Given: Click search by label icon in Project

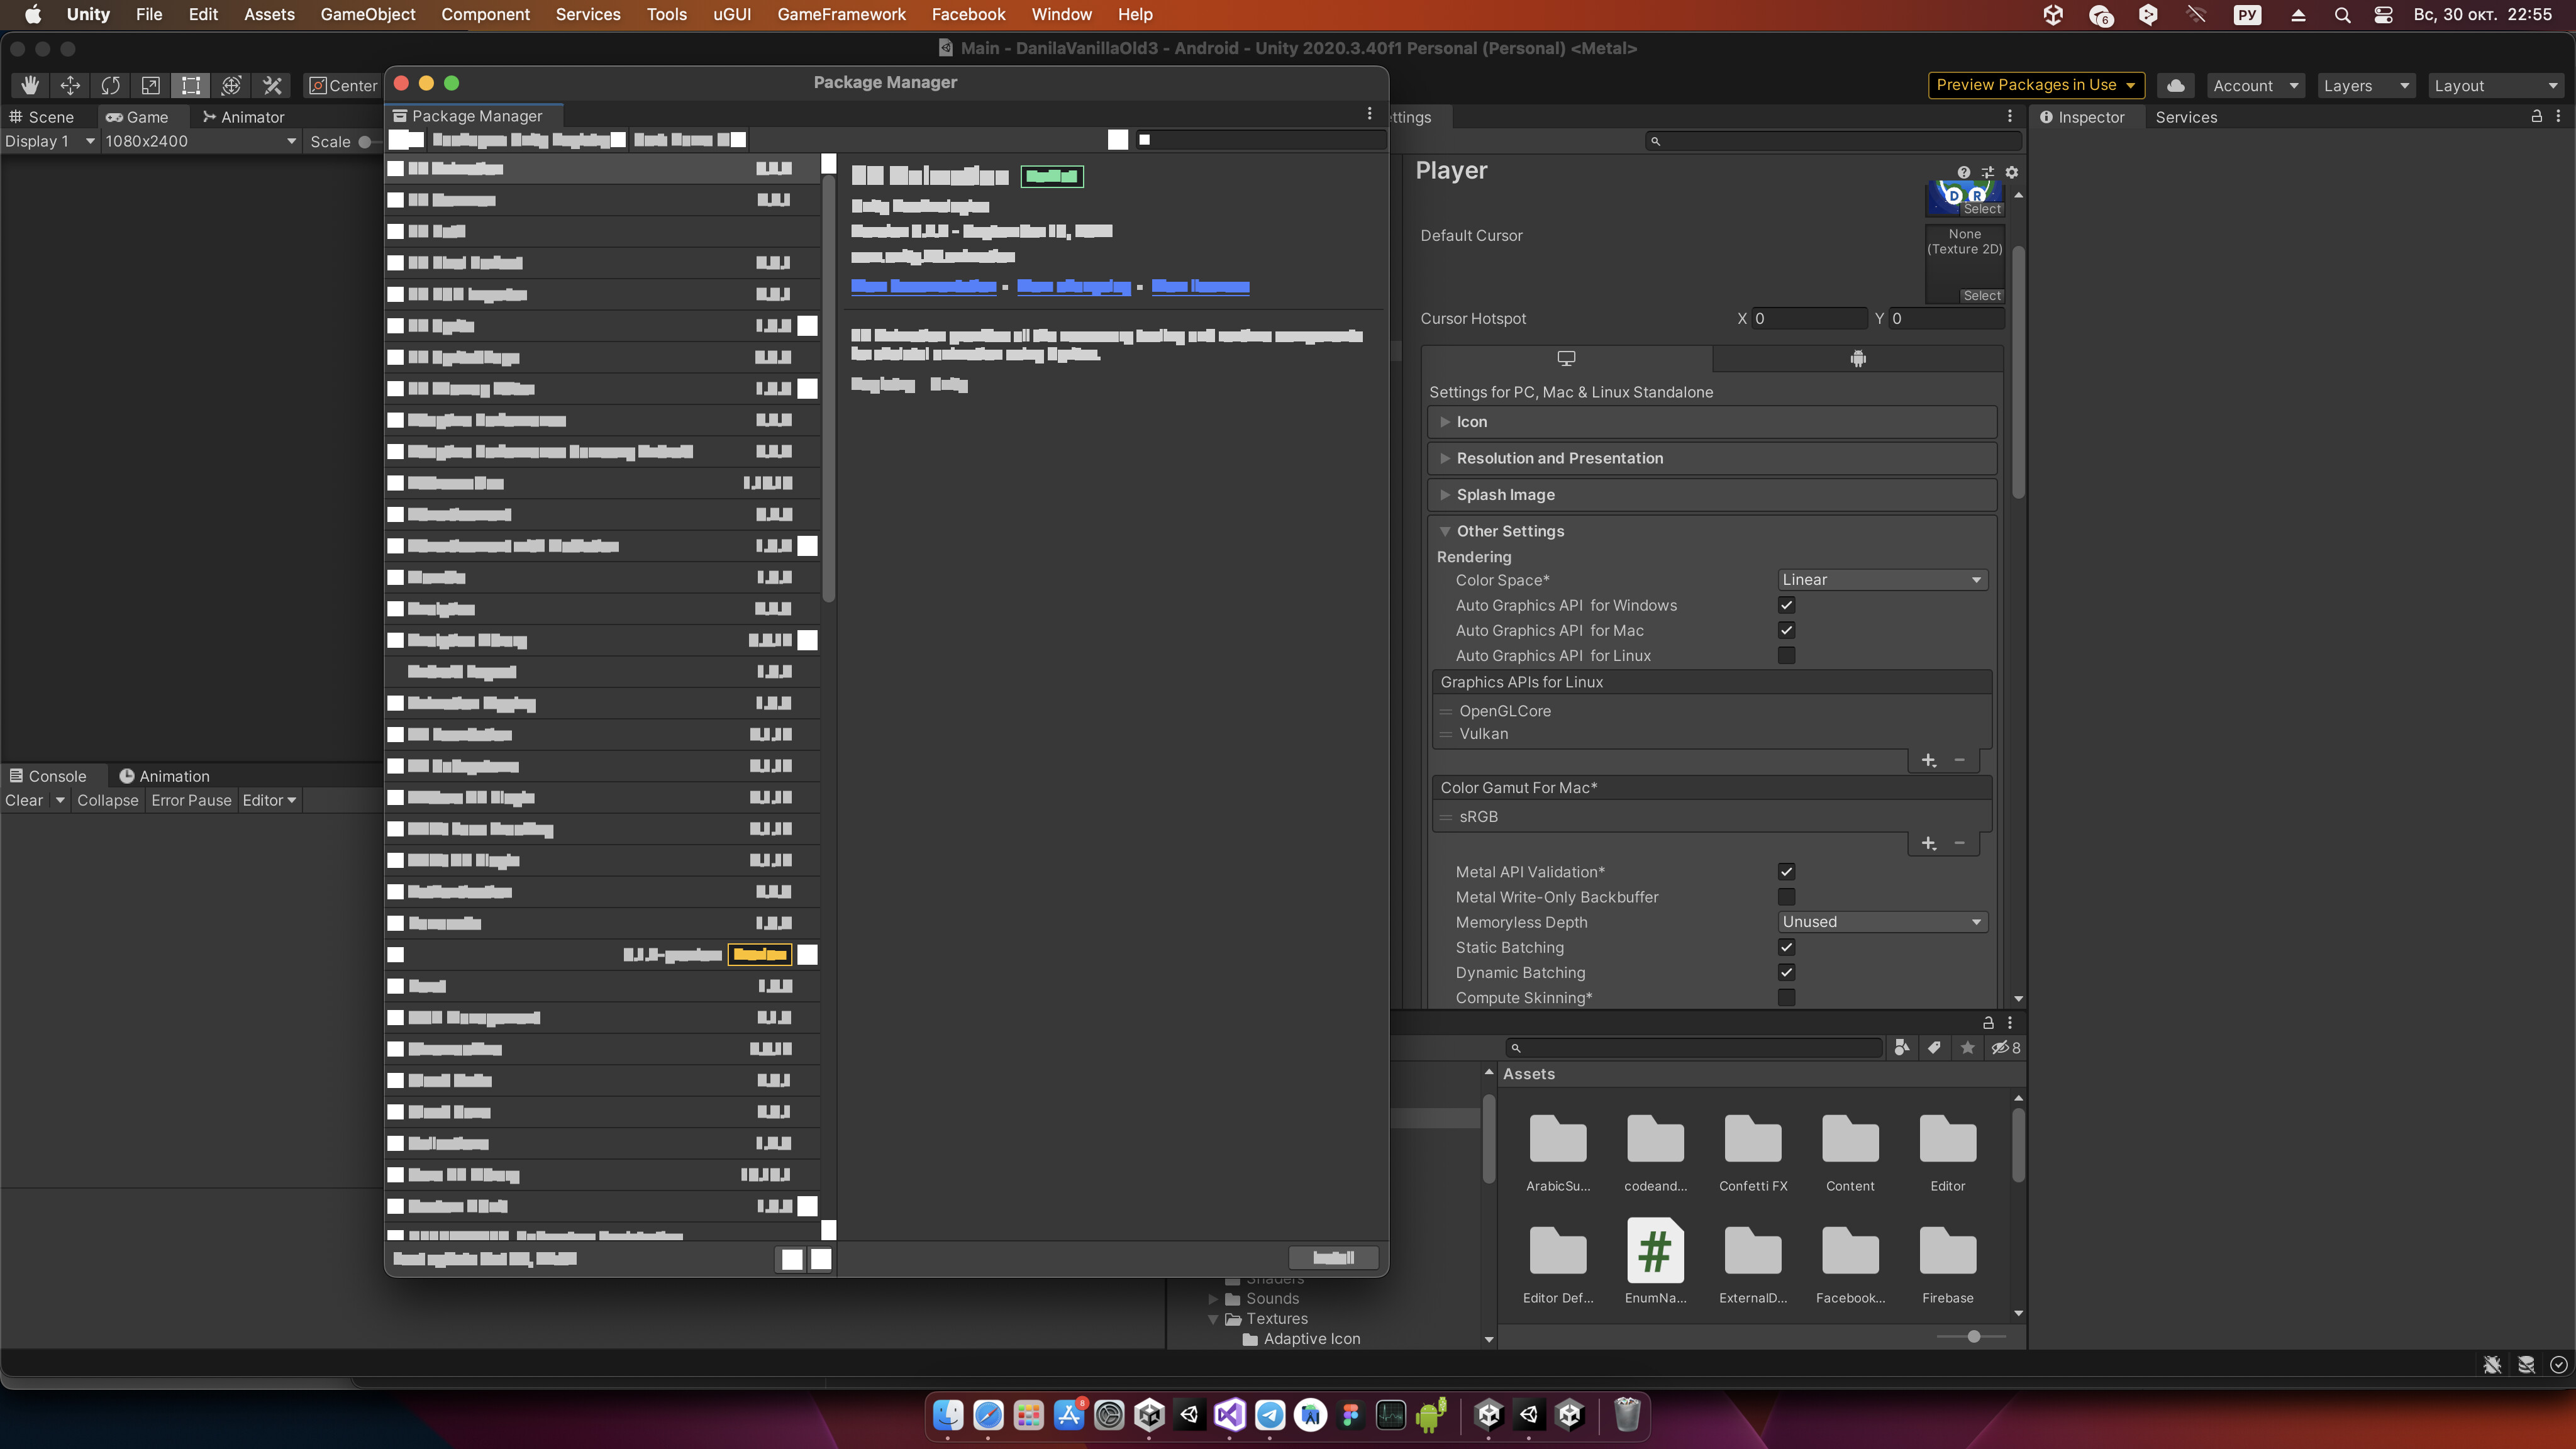Looking at the screenshot, I should tap(1934, 1048).
